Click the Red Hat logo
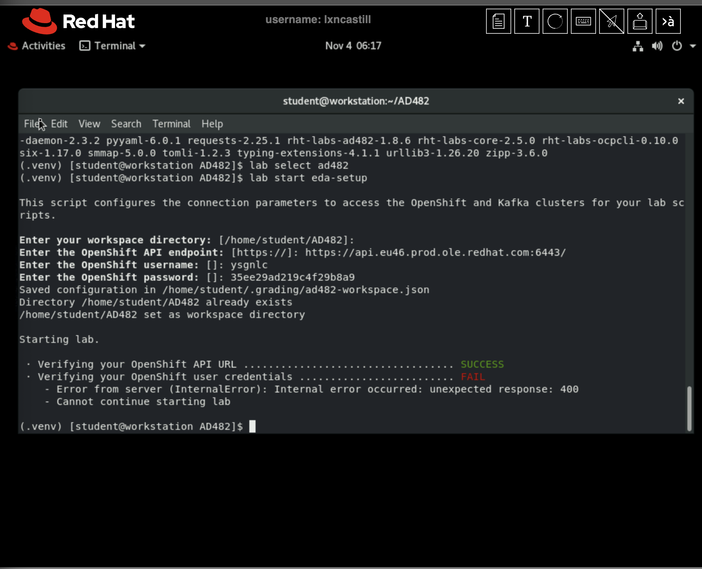The height and width of the screenshot is (569, 702). (79, 21)
